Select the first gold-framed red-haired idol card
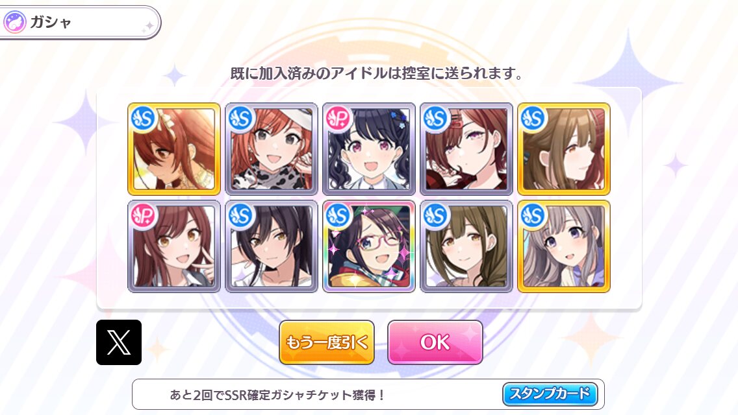The width and height of the screenshot is (738, 415). 174,149
